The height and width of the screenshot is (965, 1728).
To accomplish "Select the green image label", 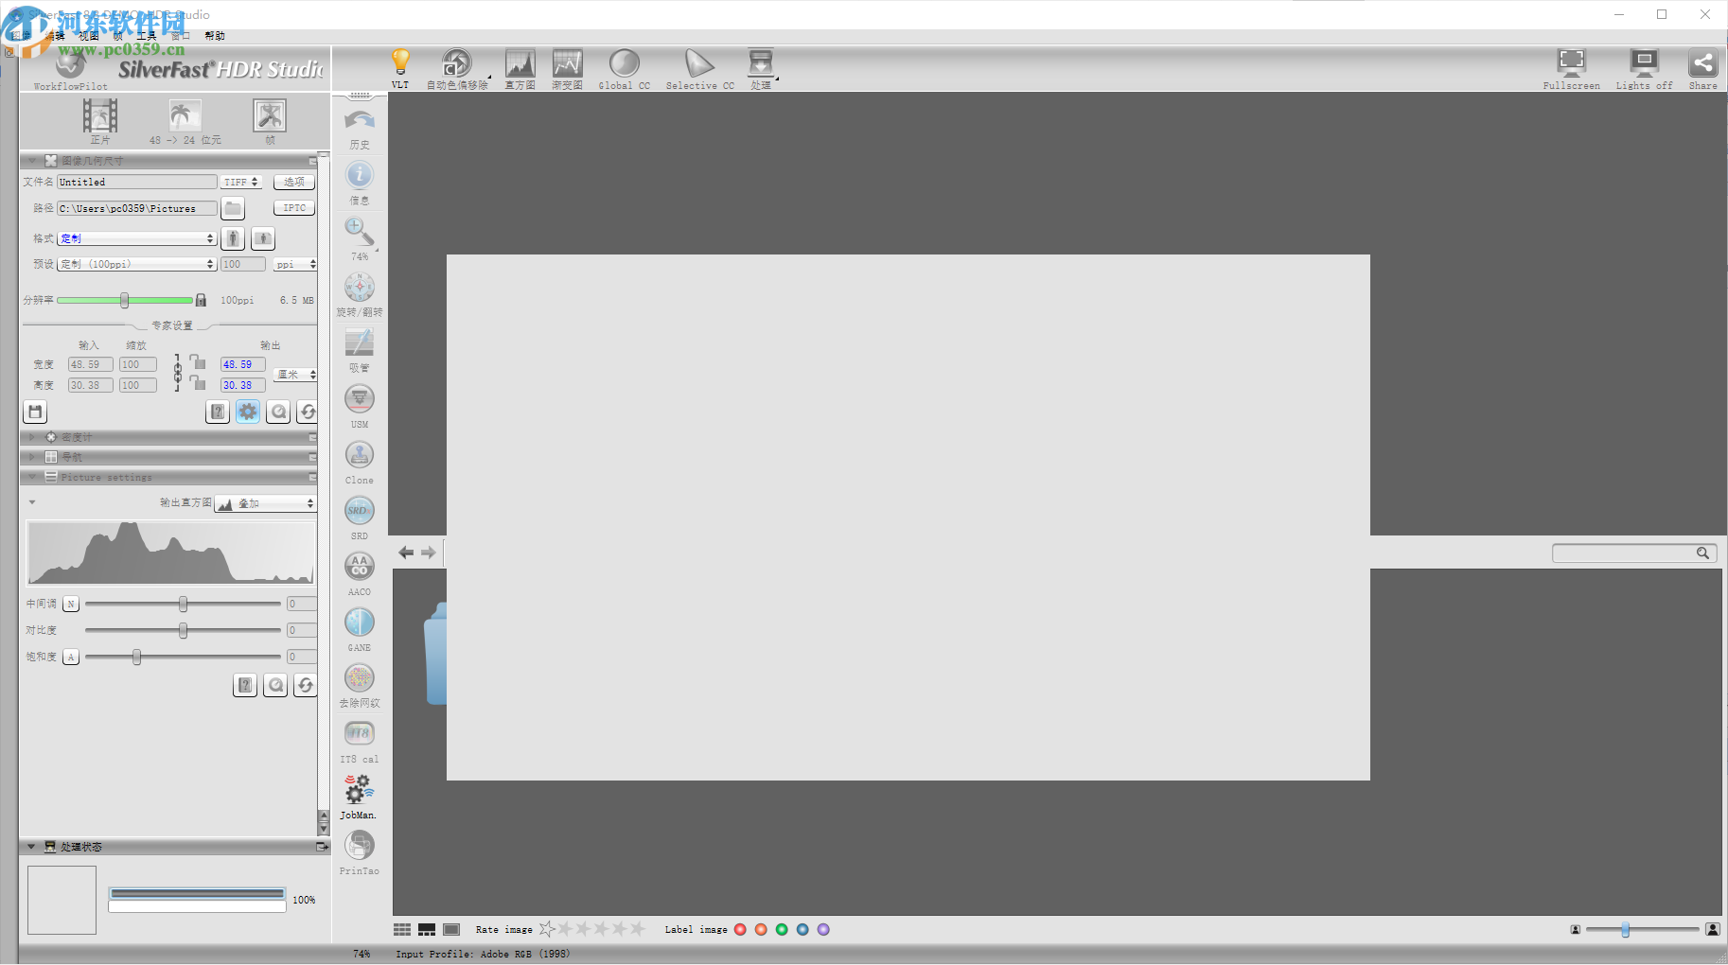I will coord(782,929).
